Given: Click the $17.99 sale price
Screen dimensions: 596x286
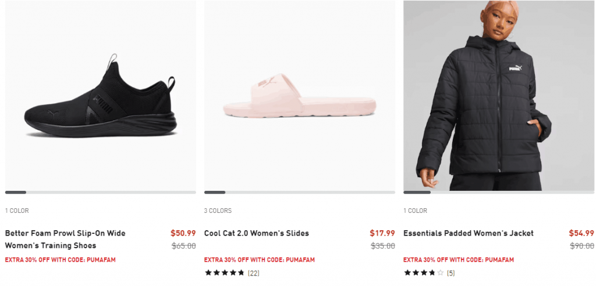Looking at the screenshot, I should tap(382, 233).
